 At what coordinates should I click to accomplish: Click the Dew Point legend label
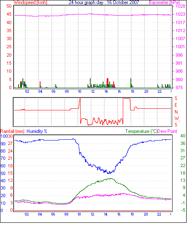point(167,131)
